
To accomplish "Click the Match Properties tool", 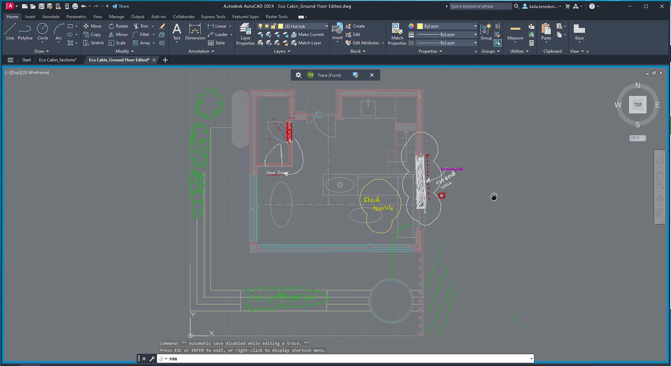I will (x=397, y=34).
